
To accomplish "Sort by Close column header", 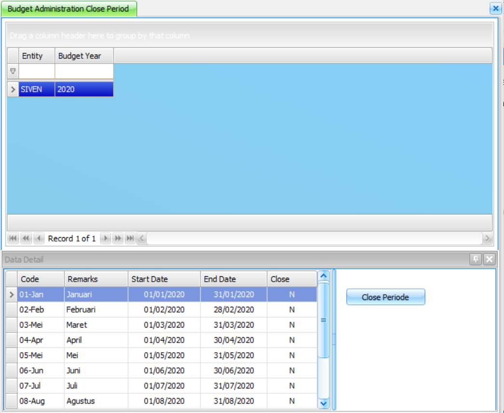I will pyautogui.click(x=292, y=279).
